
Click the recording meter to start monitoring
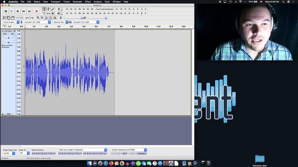(105, 9)
